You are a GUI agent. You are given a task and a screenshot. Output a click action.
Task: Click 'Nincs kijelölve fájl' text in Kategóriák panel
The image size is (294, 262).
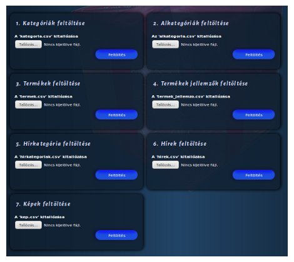62,44
